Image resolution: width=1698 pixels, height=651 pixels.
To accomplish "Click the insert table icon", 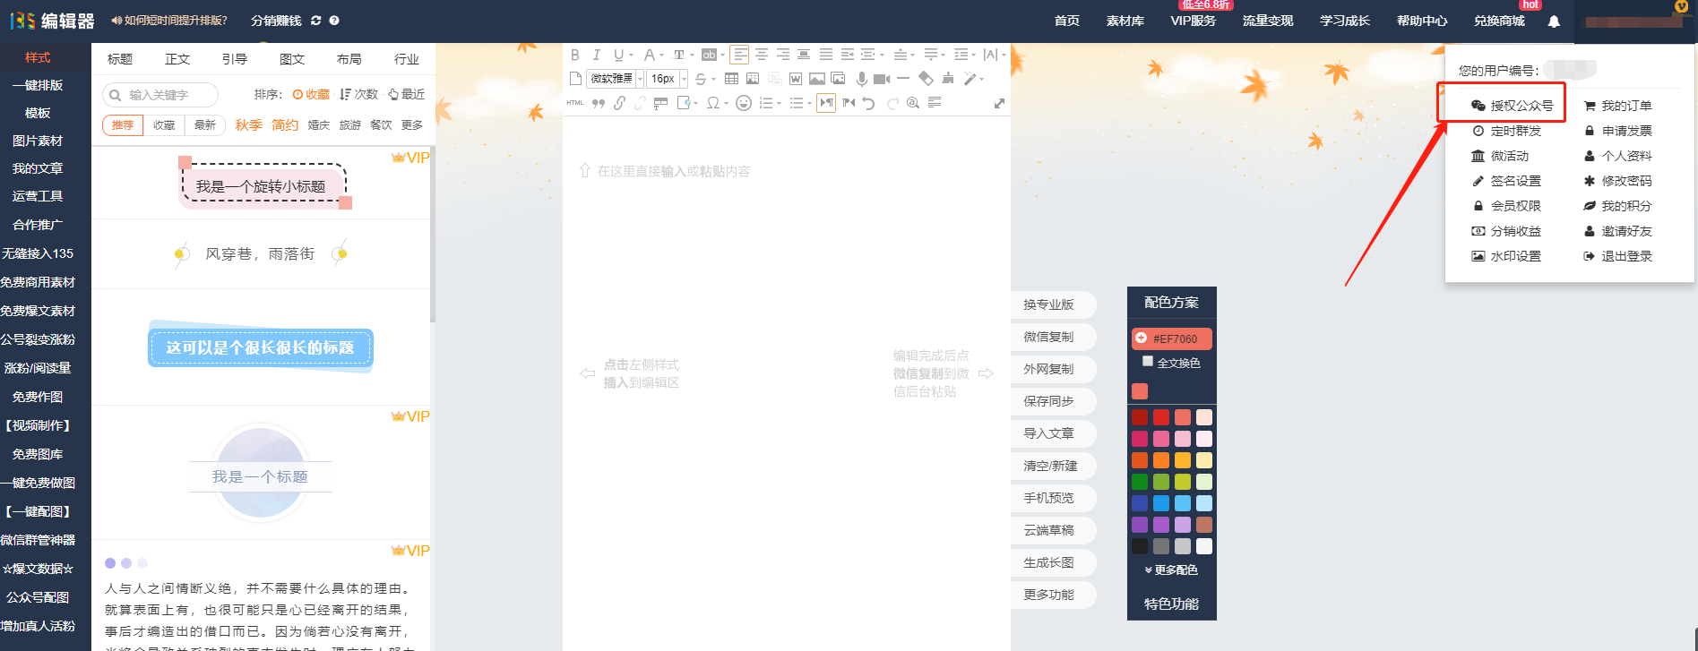I will pyautogui.click(x=731, y=79).
